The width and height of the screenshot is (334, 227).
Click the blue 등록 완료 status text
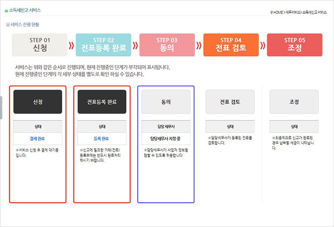102,138
